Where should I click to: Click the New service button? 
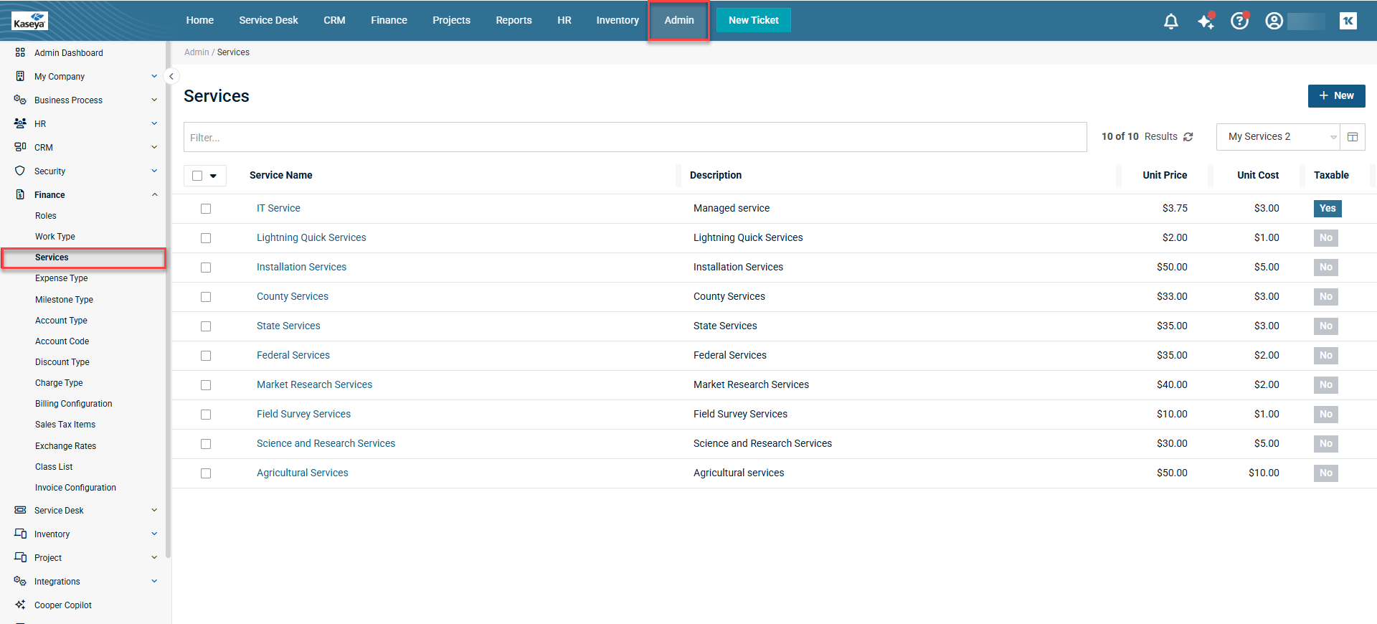(1336, 96)
